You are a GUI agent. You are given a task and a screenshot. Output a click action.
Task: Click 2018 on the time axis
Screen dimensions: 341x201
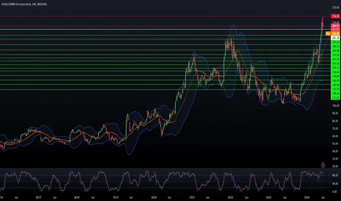[76, 197]
